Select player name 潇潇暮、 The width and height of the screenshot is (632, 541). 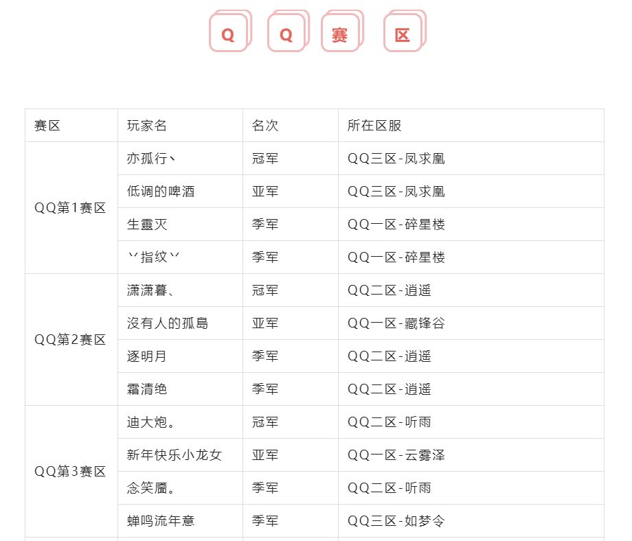click(x=150, y=290)
